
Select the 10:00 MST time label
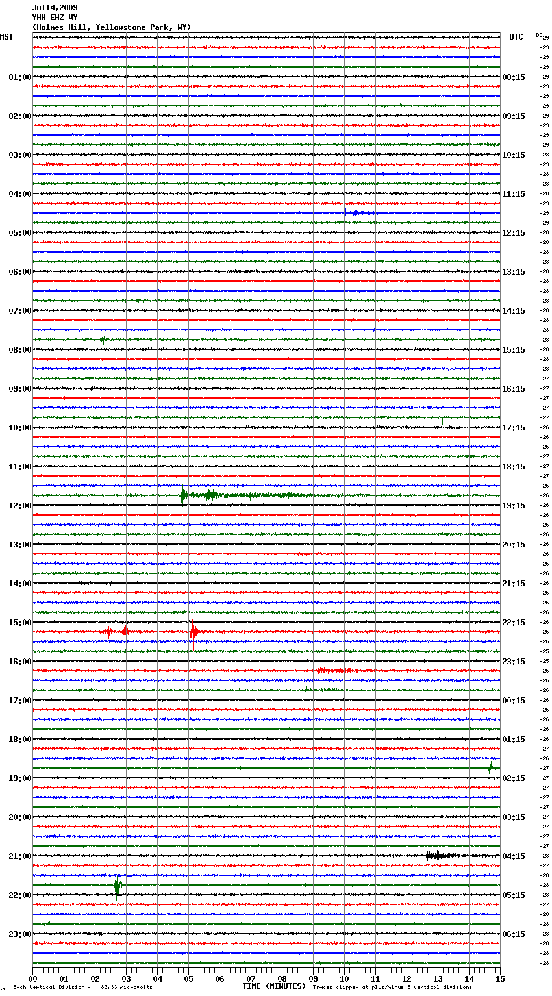pyautogui.click(x=20, y=428)
